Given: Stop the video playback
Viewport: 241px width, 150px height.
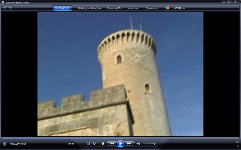Looking at the screenshot, I should (103, 144).
